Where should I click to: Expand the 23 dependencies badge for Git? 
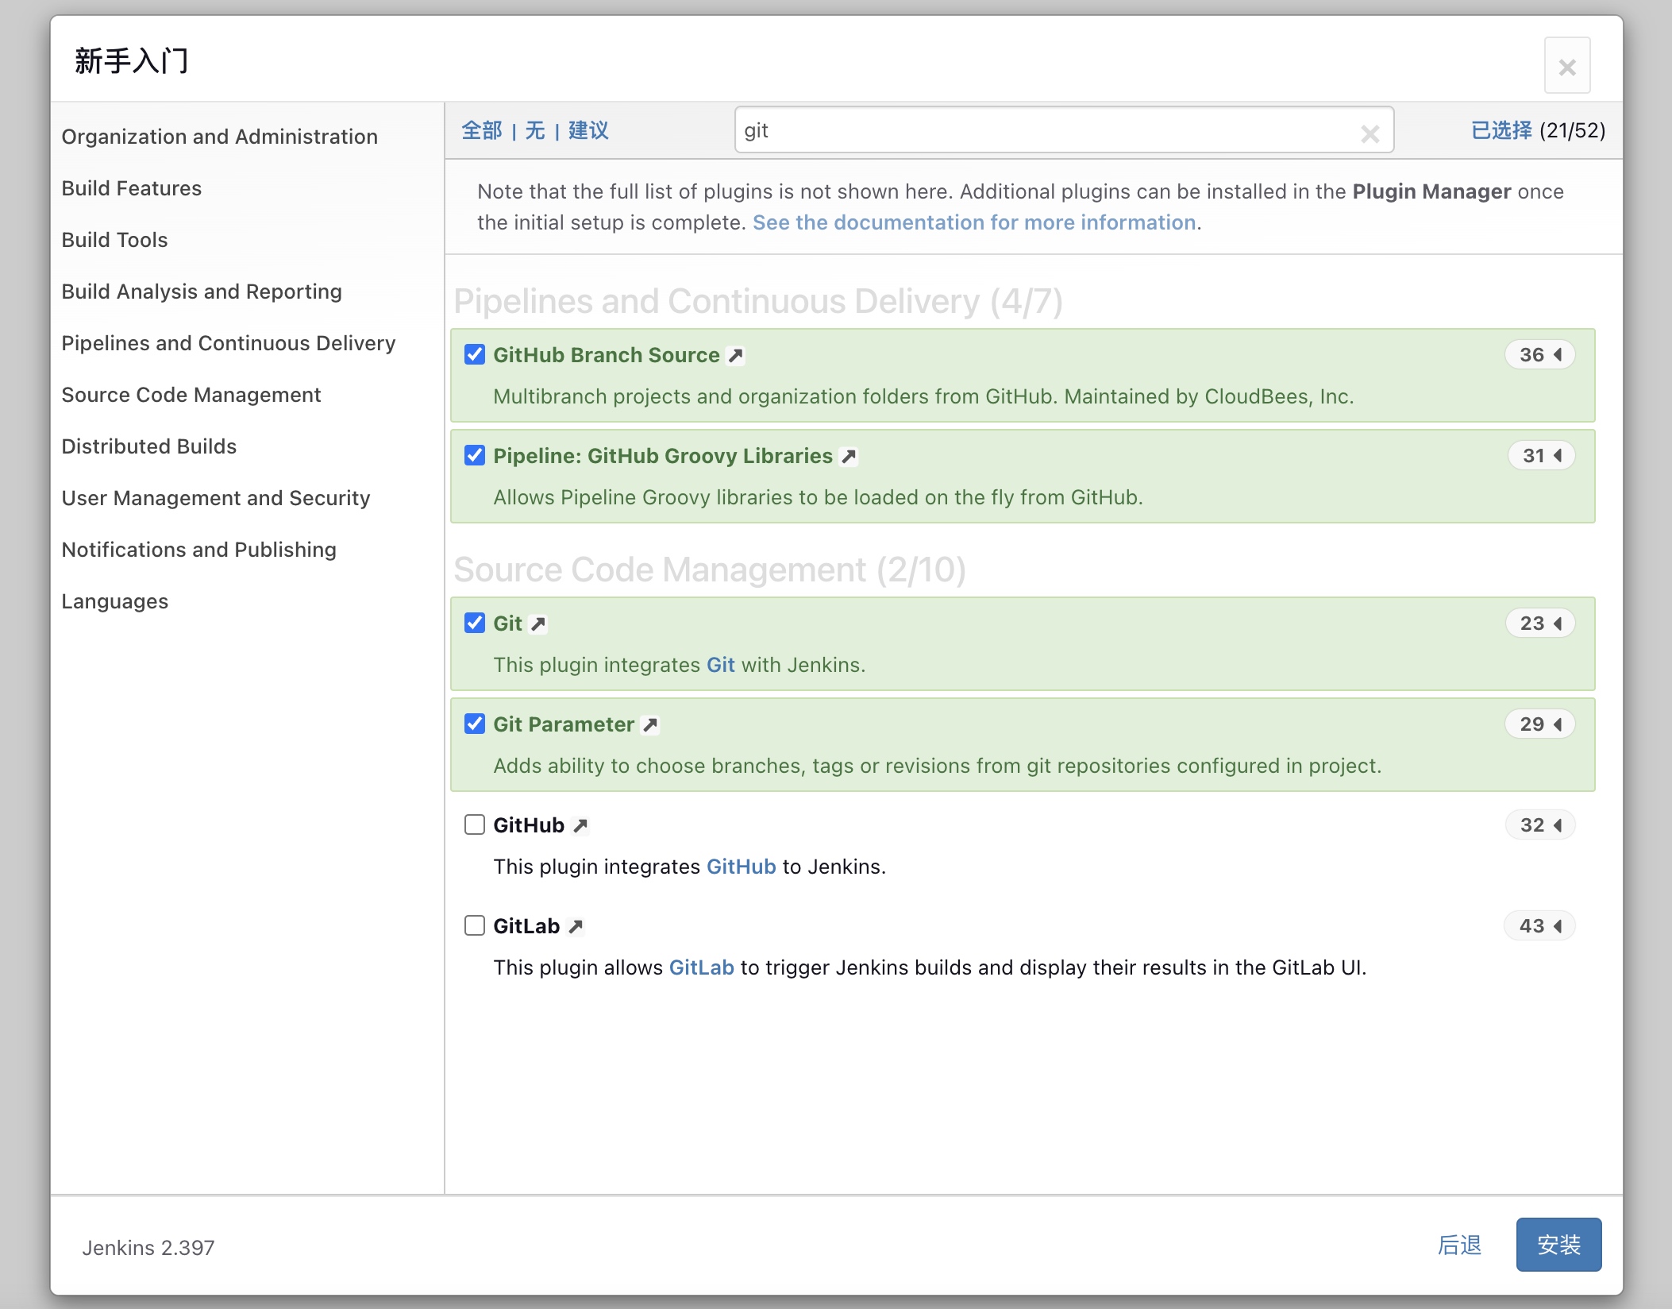point(1539,623)
